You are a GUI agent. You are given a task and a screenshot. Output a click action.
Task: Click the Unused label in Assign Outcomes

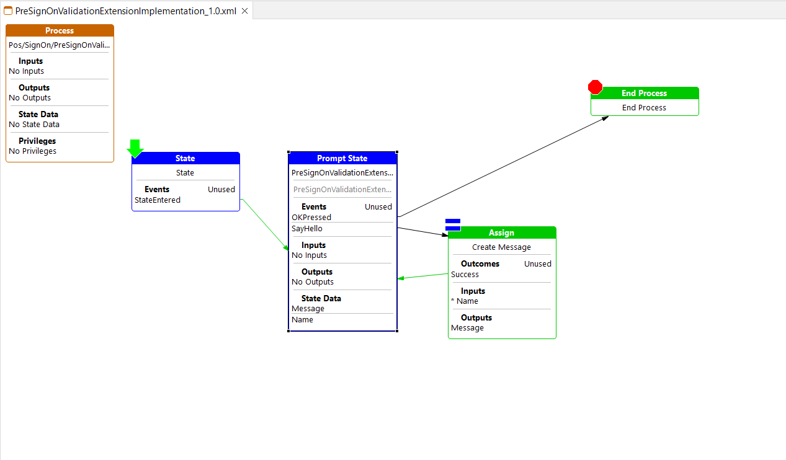pyautogui.click(x=538, y=264)
